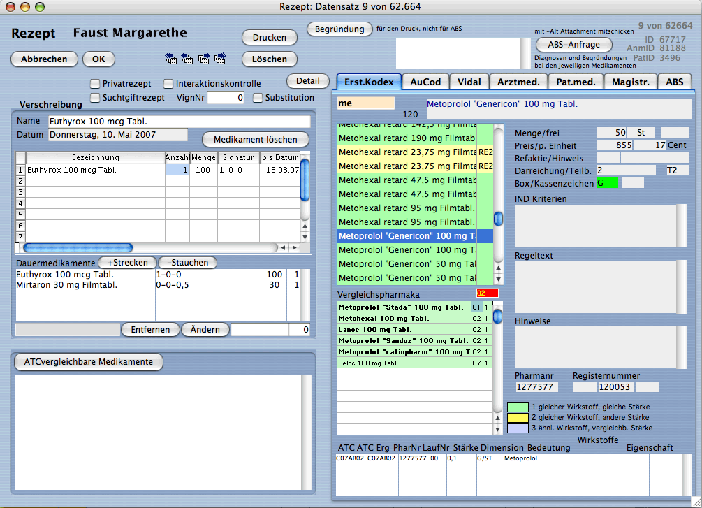Select 'Beloc 100 mg Tabl.' row
Image resolution: width=702 pixels, height=508 pixels.
point(414,363)
